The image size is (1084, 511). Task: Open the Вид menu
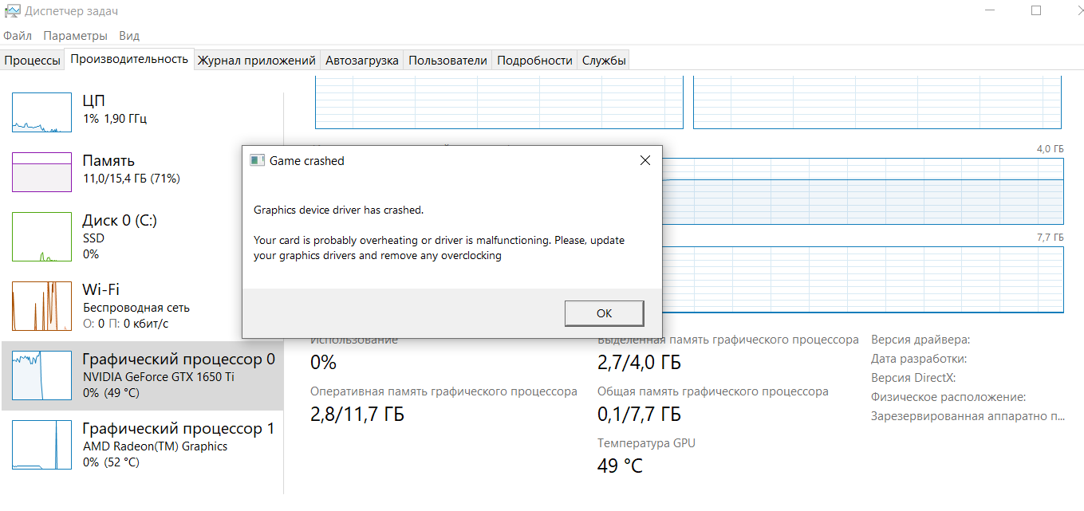click(129, 36)
